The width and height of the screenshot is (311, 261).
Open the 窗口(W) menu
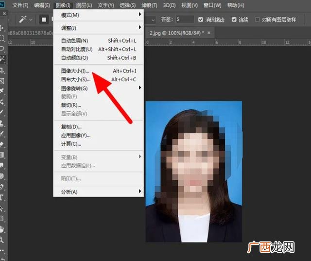[x=212, y=5]
